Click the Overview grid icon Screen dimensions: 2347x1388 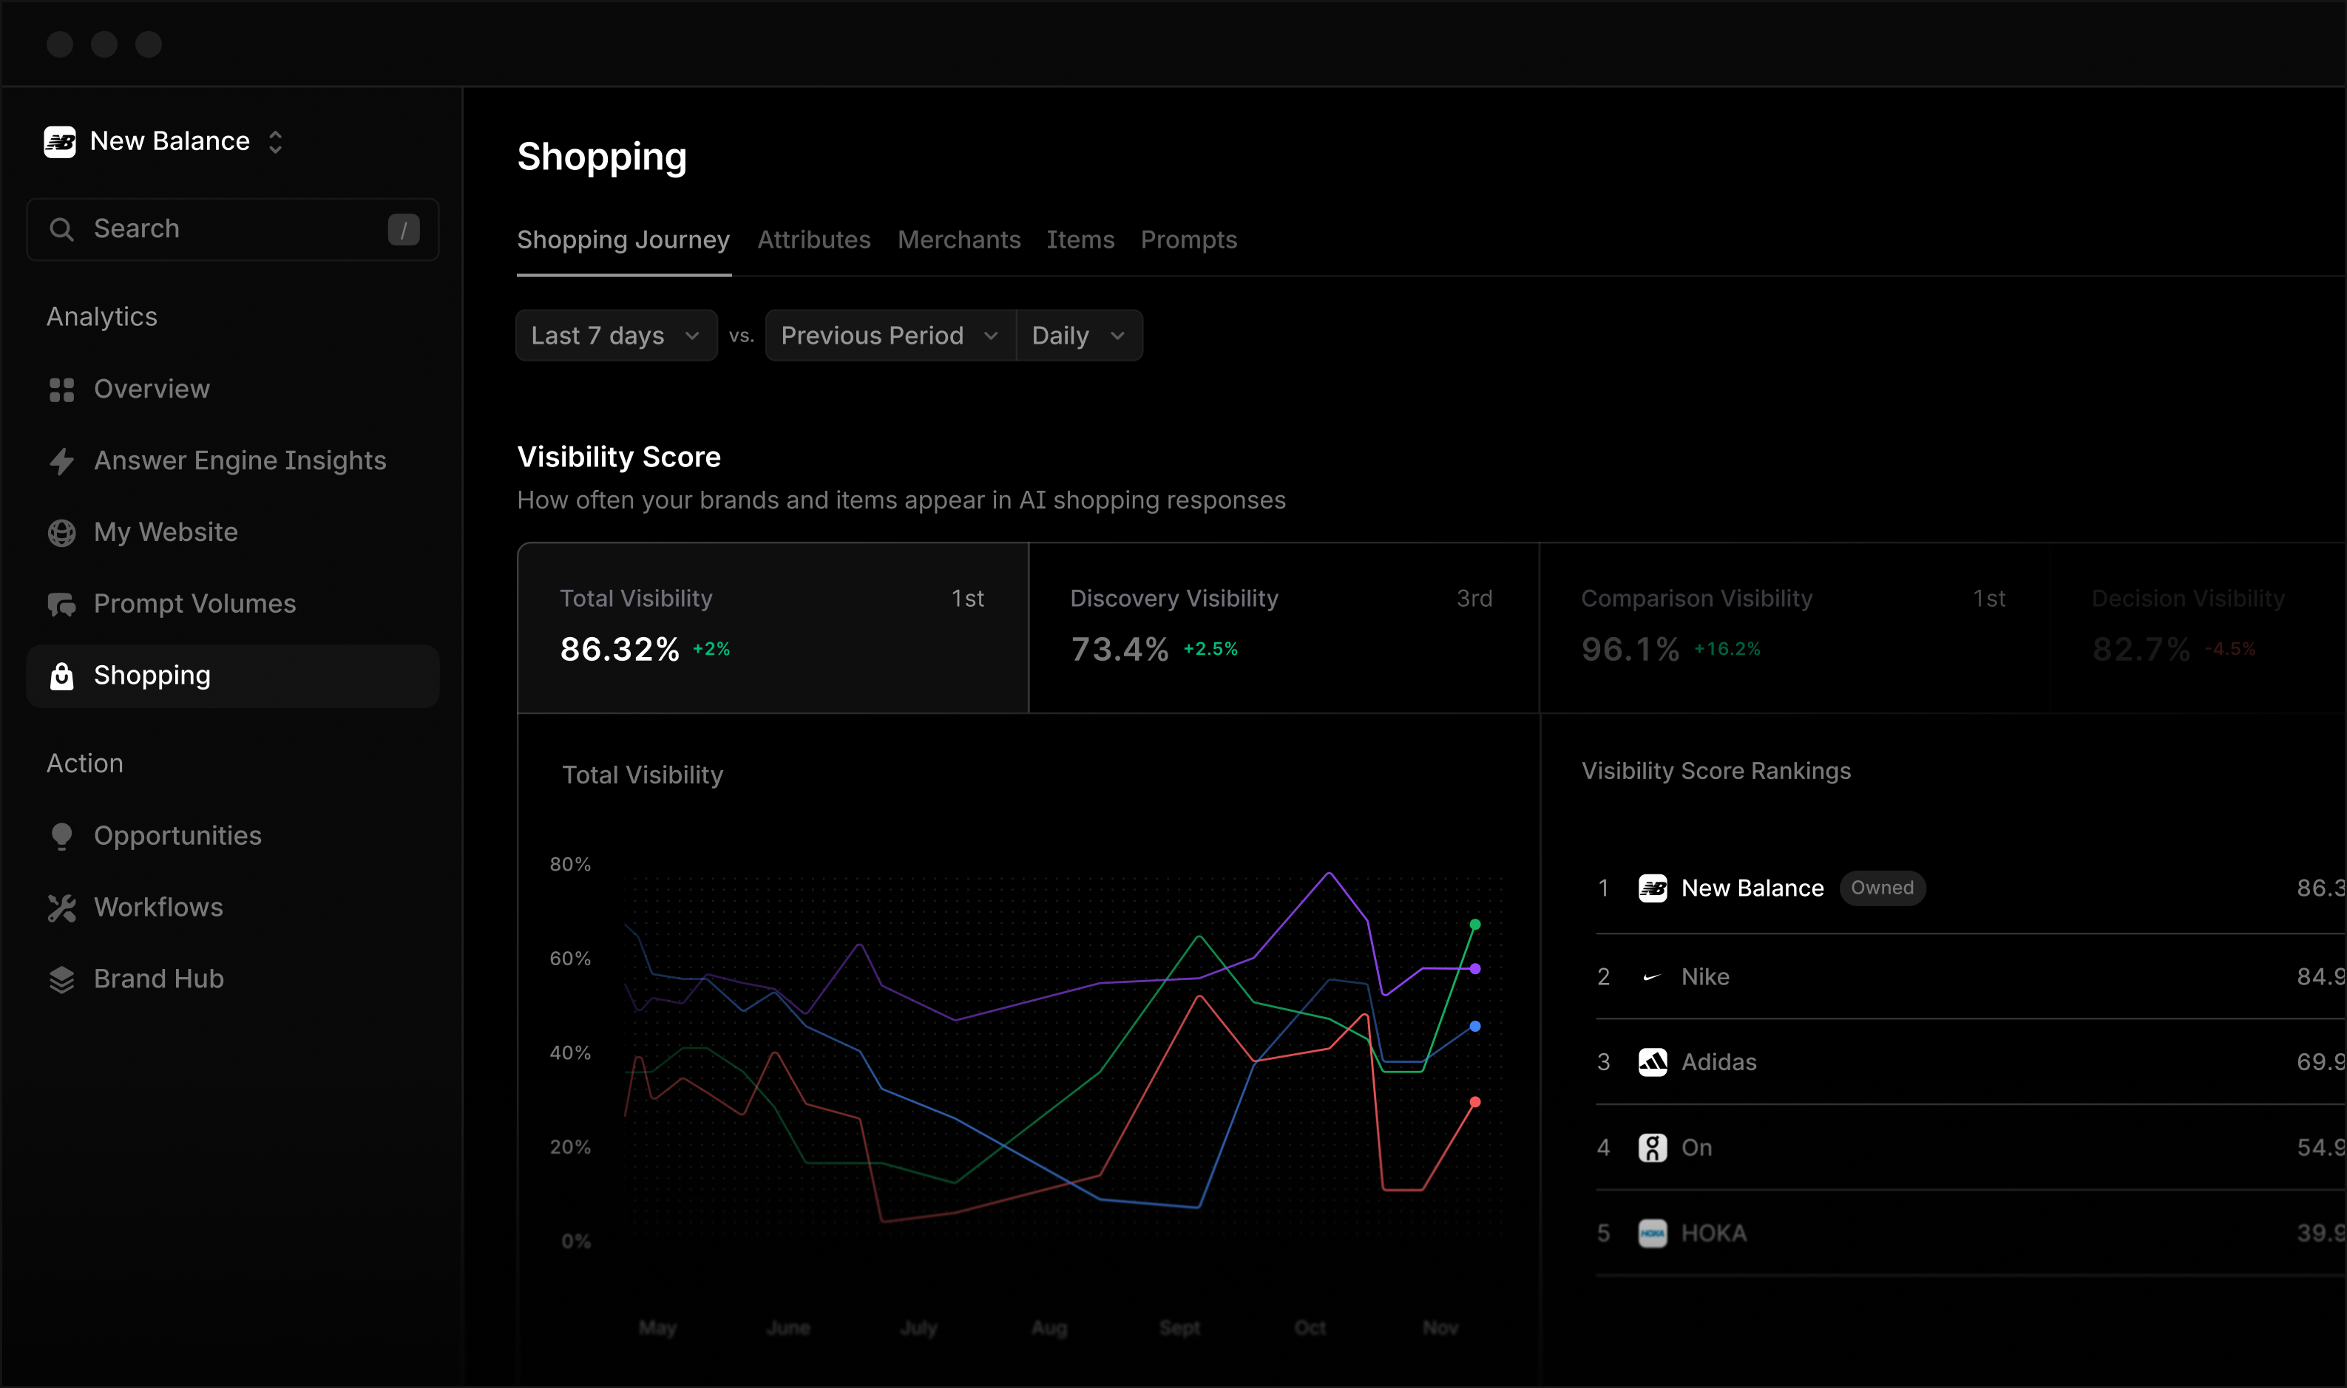click(x=62, y=389)
